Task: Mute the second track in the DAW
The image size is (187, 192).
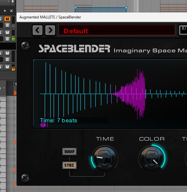Action: [8, 32]
